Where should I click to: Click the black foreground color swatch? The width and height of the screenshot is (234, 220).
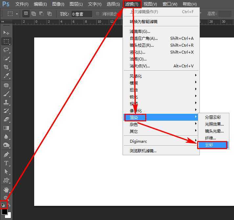[x=4, y=212]
